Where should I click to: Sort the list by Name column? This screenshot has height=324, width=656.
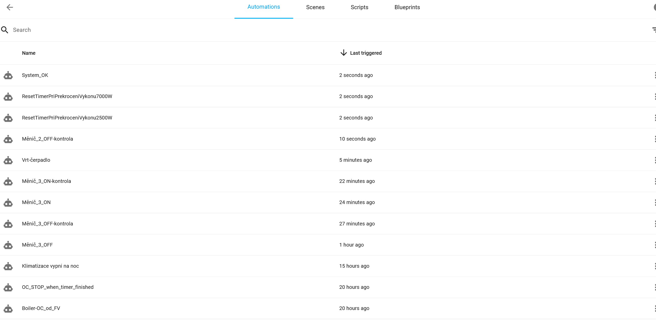tap(29, 53)
